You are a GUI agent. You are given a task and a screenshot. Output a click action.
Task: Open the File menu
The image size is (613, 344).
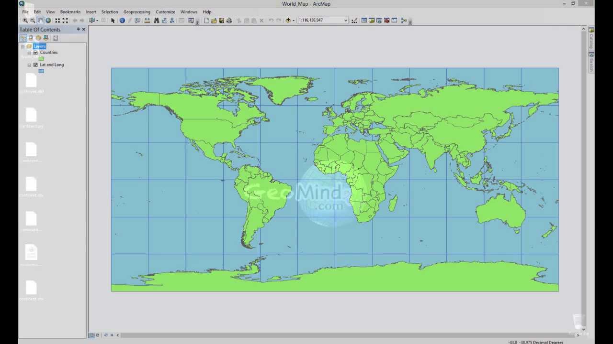point(25,11)
